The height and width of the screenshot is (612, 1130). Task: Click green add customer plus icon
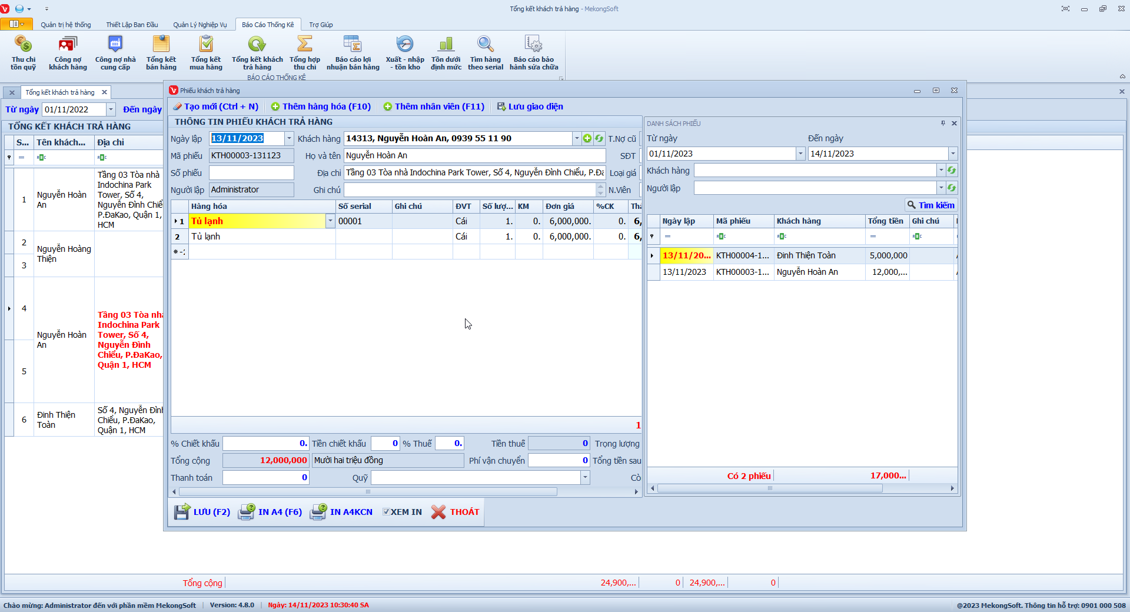587,139
